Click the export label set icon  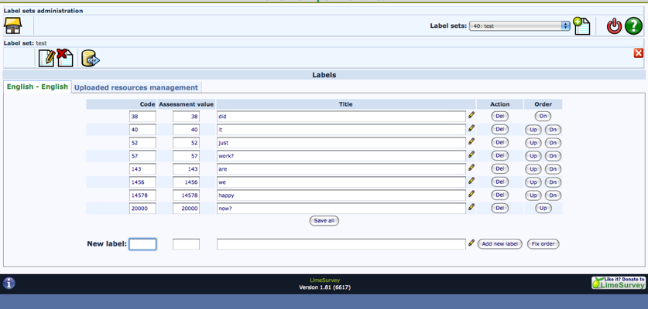(x=91, y=58)
